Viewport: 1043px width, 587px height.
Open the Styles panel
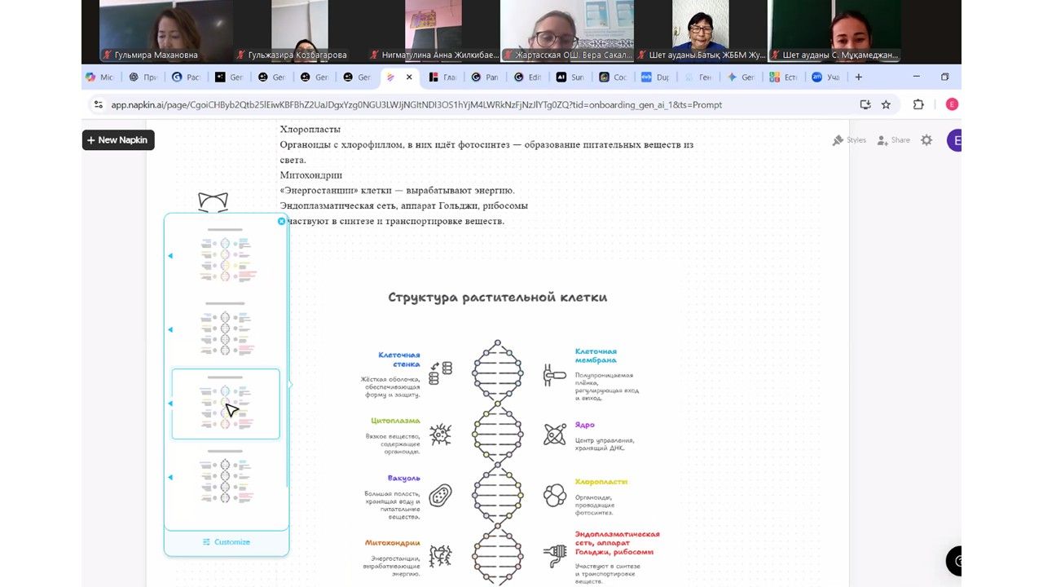(848, 140)
